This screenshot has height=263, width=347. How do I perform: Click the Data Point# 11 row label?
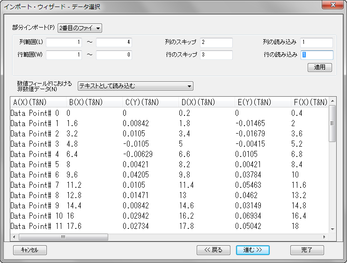coord(37,226)
